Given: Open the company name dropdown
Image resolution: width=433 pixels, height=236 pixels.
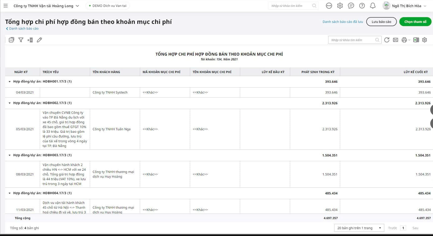Looking at the screenshot, I should point(77,6).
